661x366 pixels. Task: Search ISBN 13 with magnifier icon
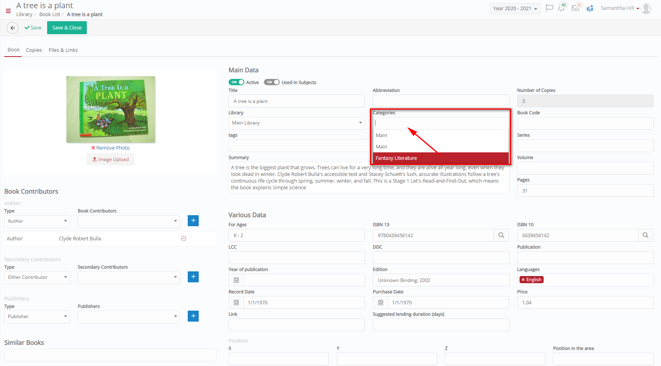pos(501,235)
